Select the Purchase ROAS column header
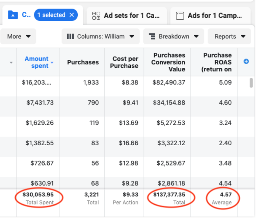 click(x=218, y=62)
